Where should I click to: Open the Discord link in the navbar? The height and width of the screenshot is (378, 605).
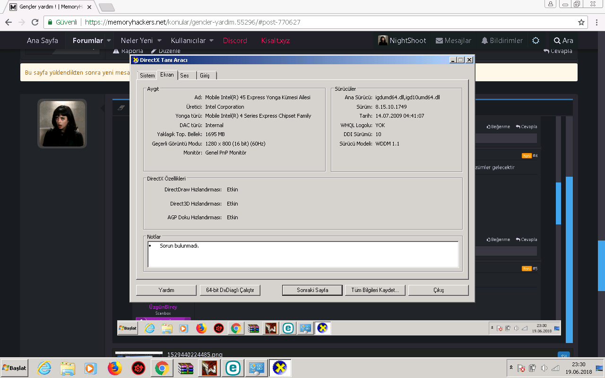tap(235, 41)
